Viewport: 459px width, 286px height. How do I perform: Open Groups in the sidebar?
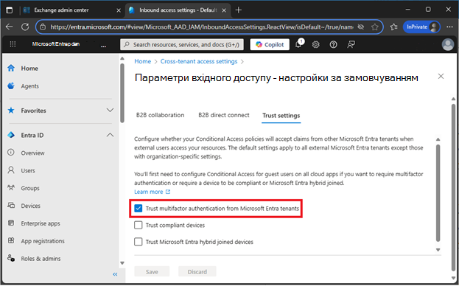(x=30, y=188)
